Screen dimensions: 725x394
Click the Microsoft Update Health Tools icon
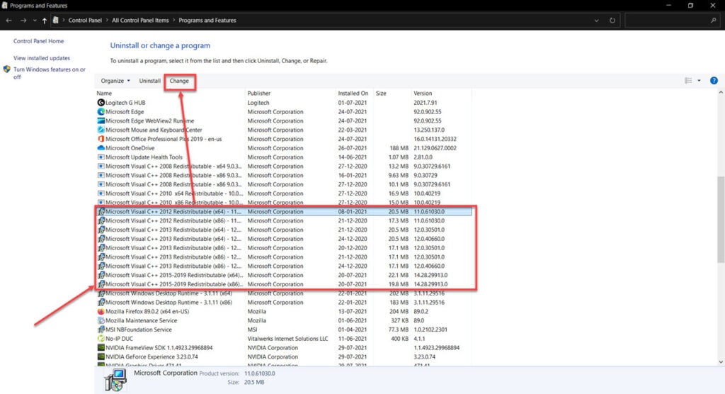pyautogui.click(x=101, y=157)
